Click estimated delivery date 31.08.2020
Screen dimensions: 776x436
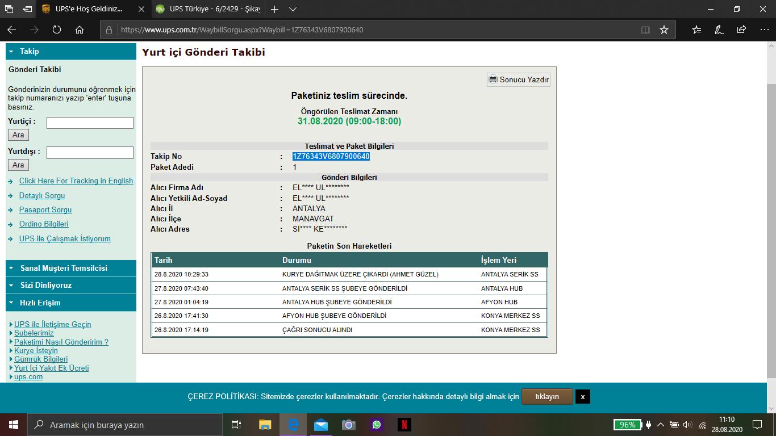tap(349, 121)
